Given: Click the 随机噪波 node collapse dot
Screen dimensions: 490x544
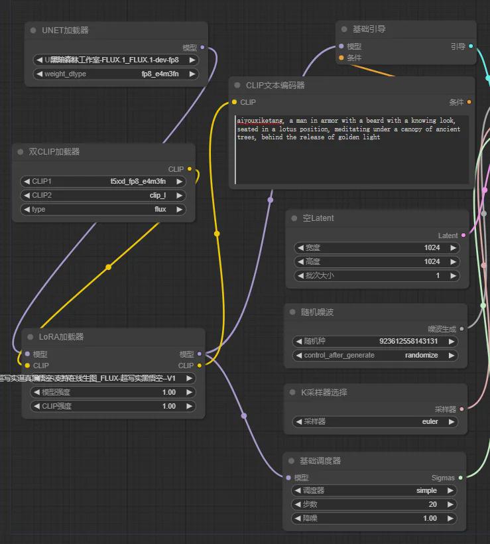Looking at the screenshot, I should (x=292, y=312).
